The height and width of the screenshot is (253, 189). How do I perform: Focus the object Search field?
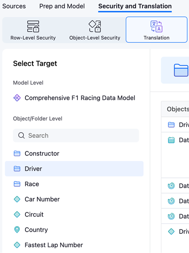tap(76, 136)
